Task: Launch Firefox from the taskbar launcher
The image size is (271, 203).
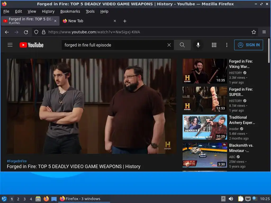Action: pyautogui.click(x=46, y=199)
